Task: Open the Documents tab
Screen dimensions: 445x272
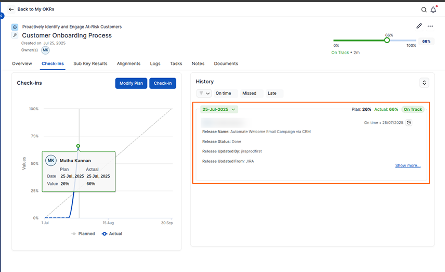Action: [x=226, y=63]
